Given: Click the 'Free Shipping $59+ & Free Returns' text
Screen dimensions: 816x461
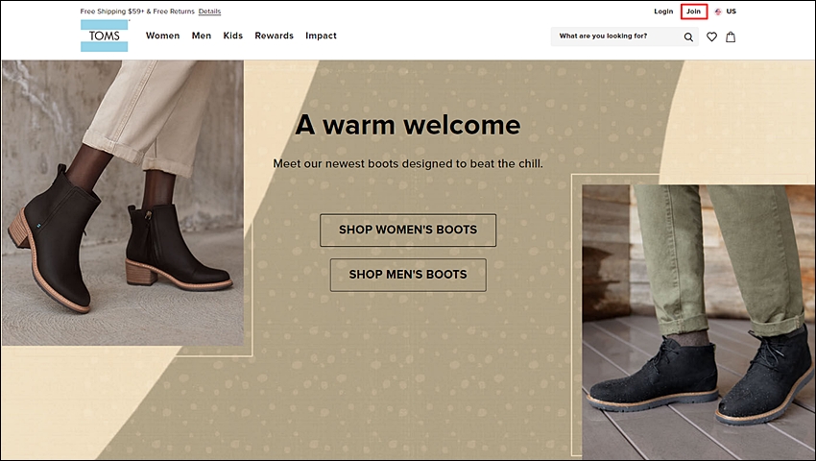Looking at the screenshot, I should [x=137, y=12].
